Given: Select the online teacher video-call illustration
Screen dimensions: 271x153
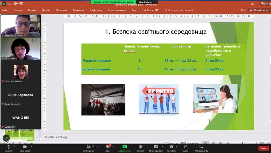Looking at the screenshot, I should [215, 98].
